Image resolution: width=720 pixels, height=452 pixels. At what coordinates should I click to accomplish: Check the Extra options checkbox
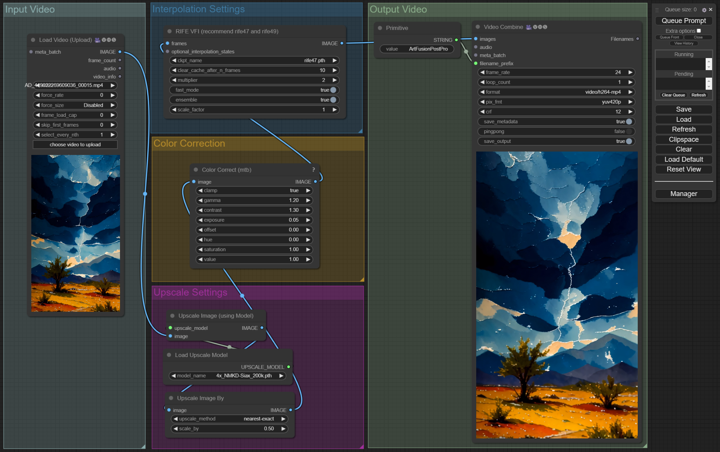[698, 31]
